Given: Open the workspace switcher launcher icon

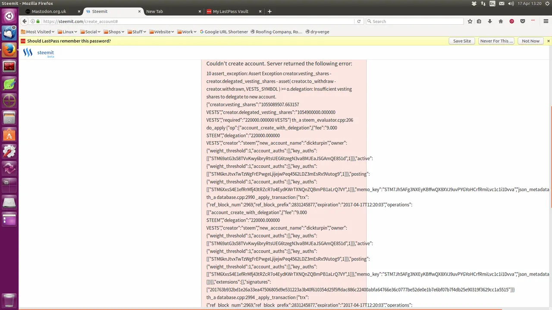Looking at the screenshot, I should point(9,185).
